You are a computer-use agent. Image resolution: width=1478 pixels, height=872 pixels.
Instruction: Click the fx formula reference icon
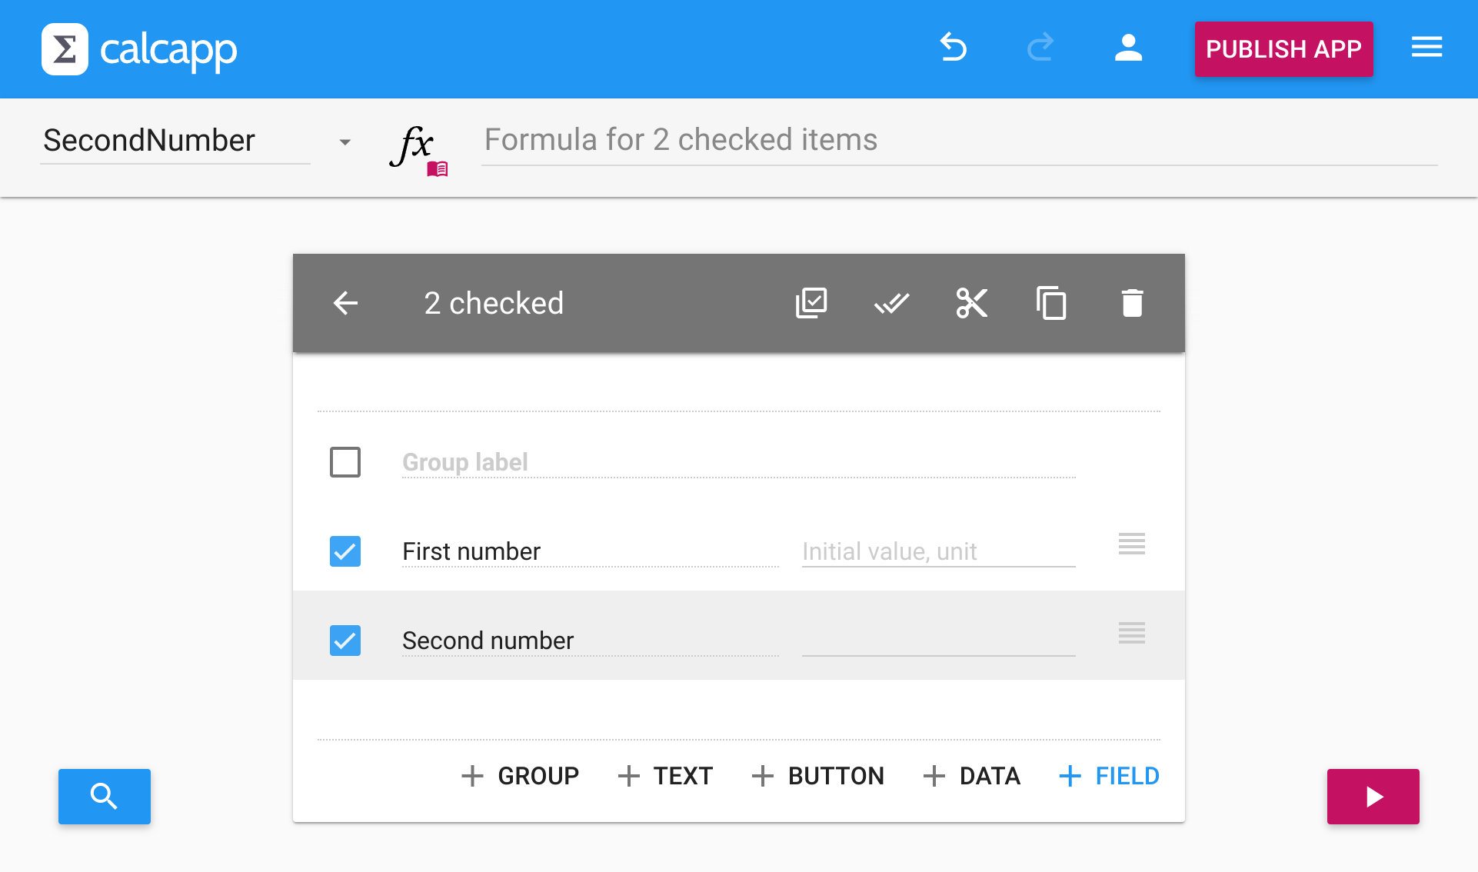418,148
